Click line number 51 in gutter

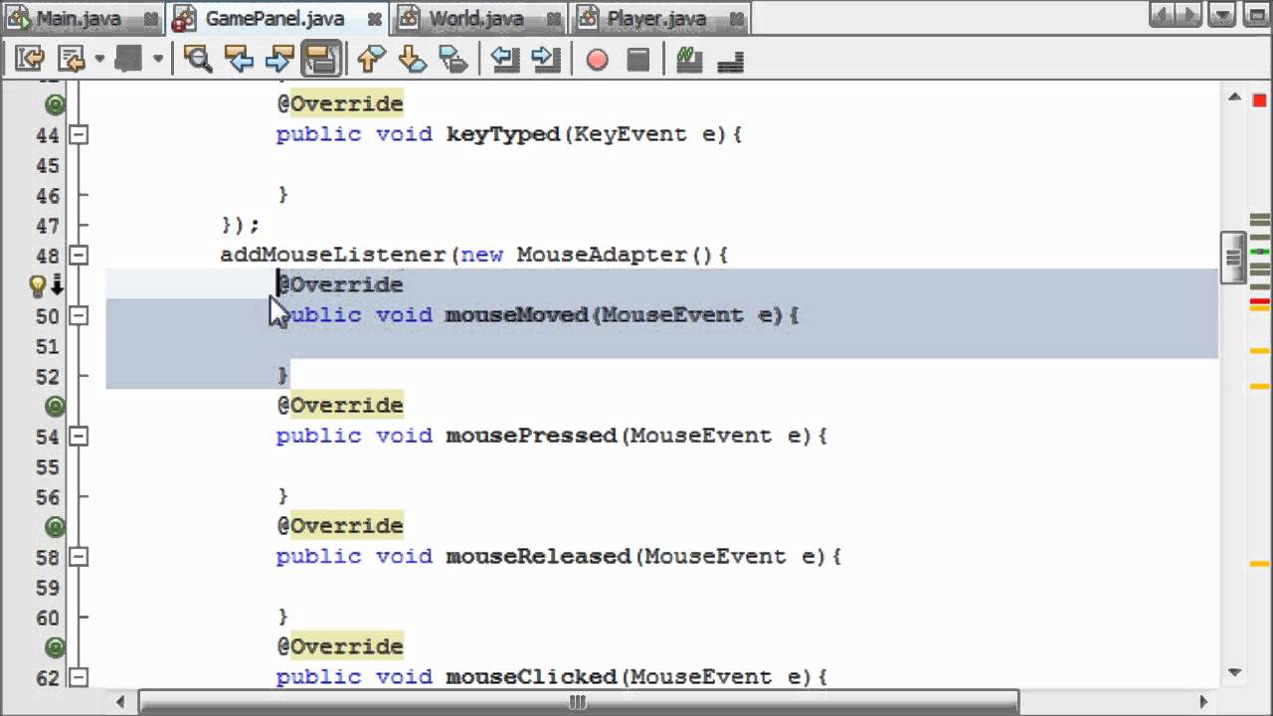click(48, 346)
